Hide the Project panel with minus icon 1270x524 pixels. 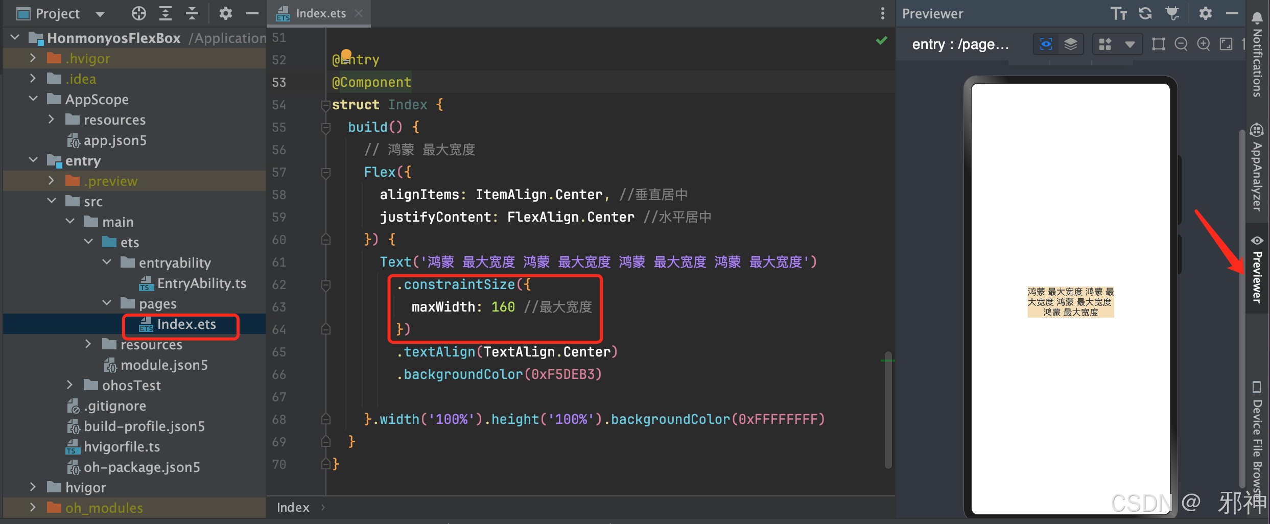pyautogui.click(x=252, y=14)
